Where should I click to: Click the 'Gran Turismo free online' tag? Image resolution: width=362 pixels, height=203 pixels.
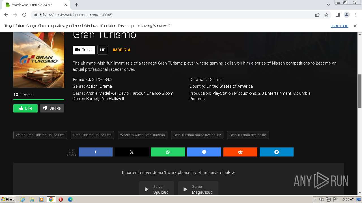point(248,135)
